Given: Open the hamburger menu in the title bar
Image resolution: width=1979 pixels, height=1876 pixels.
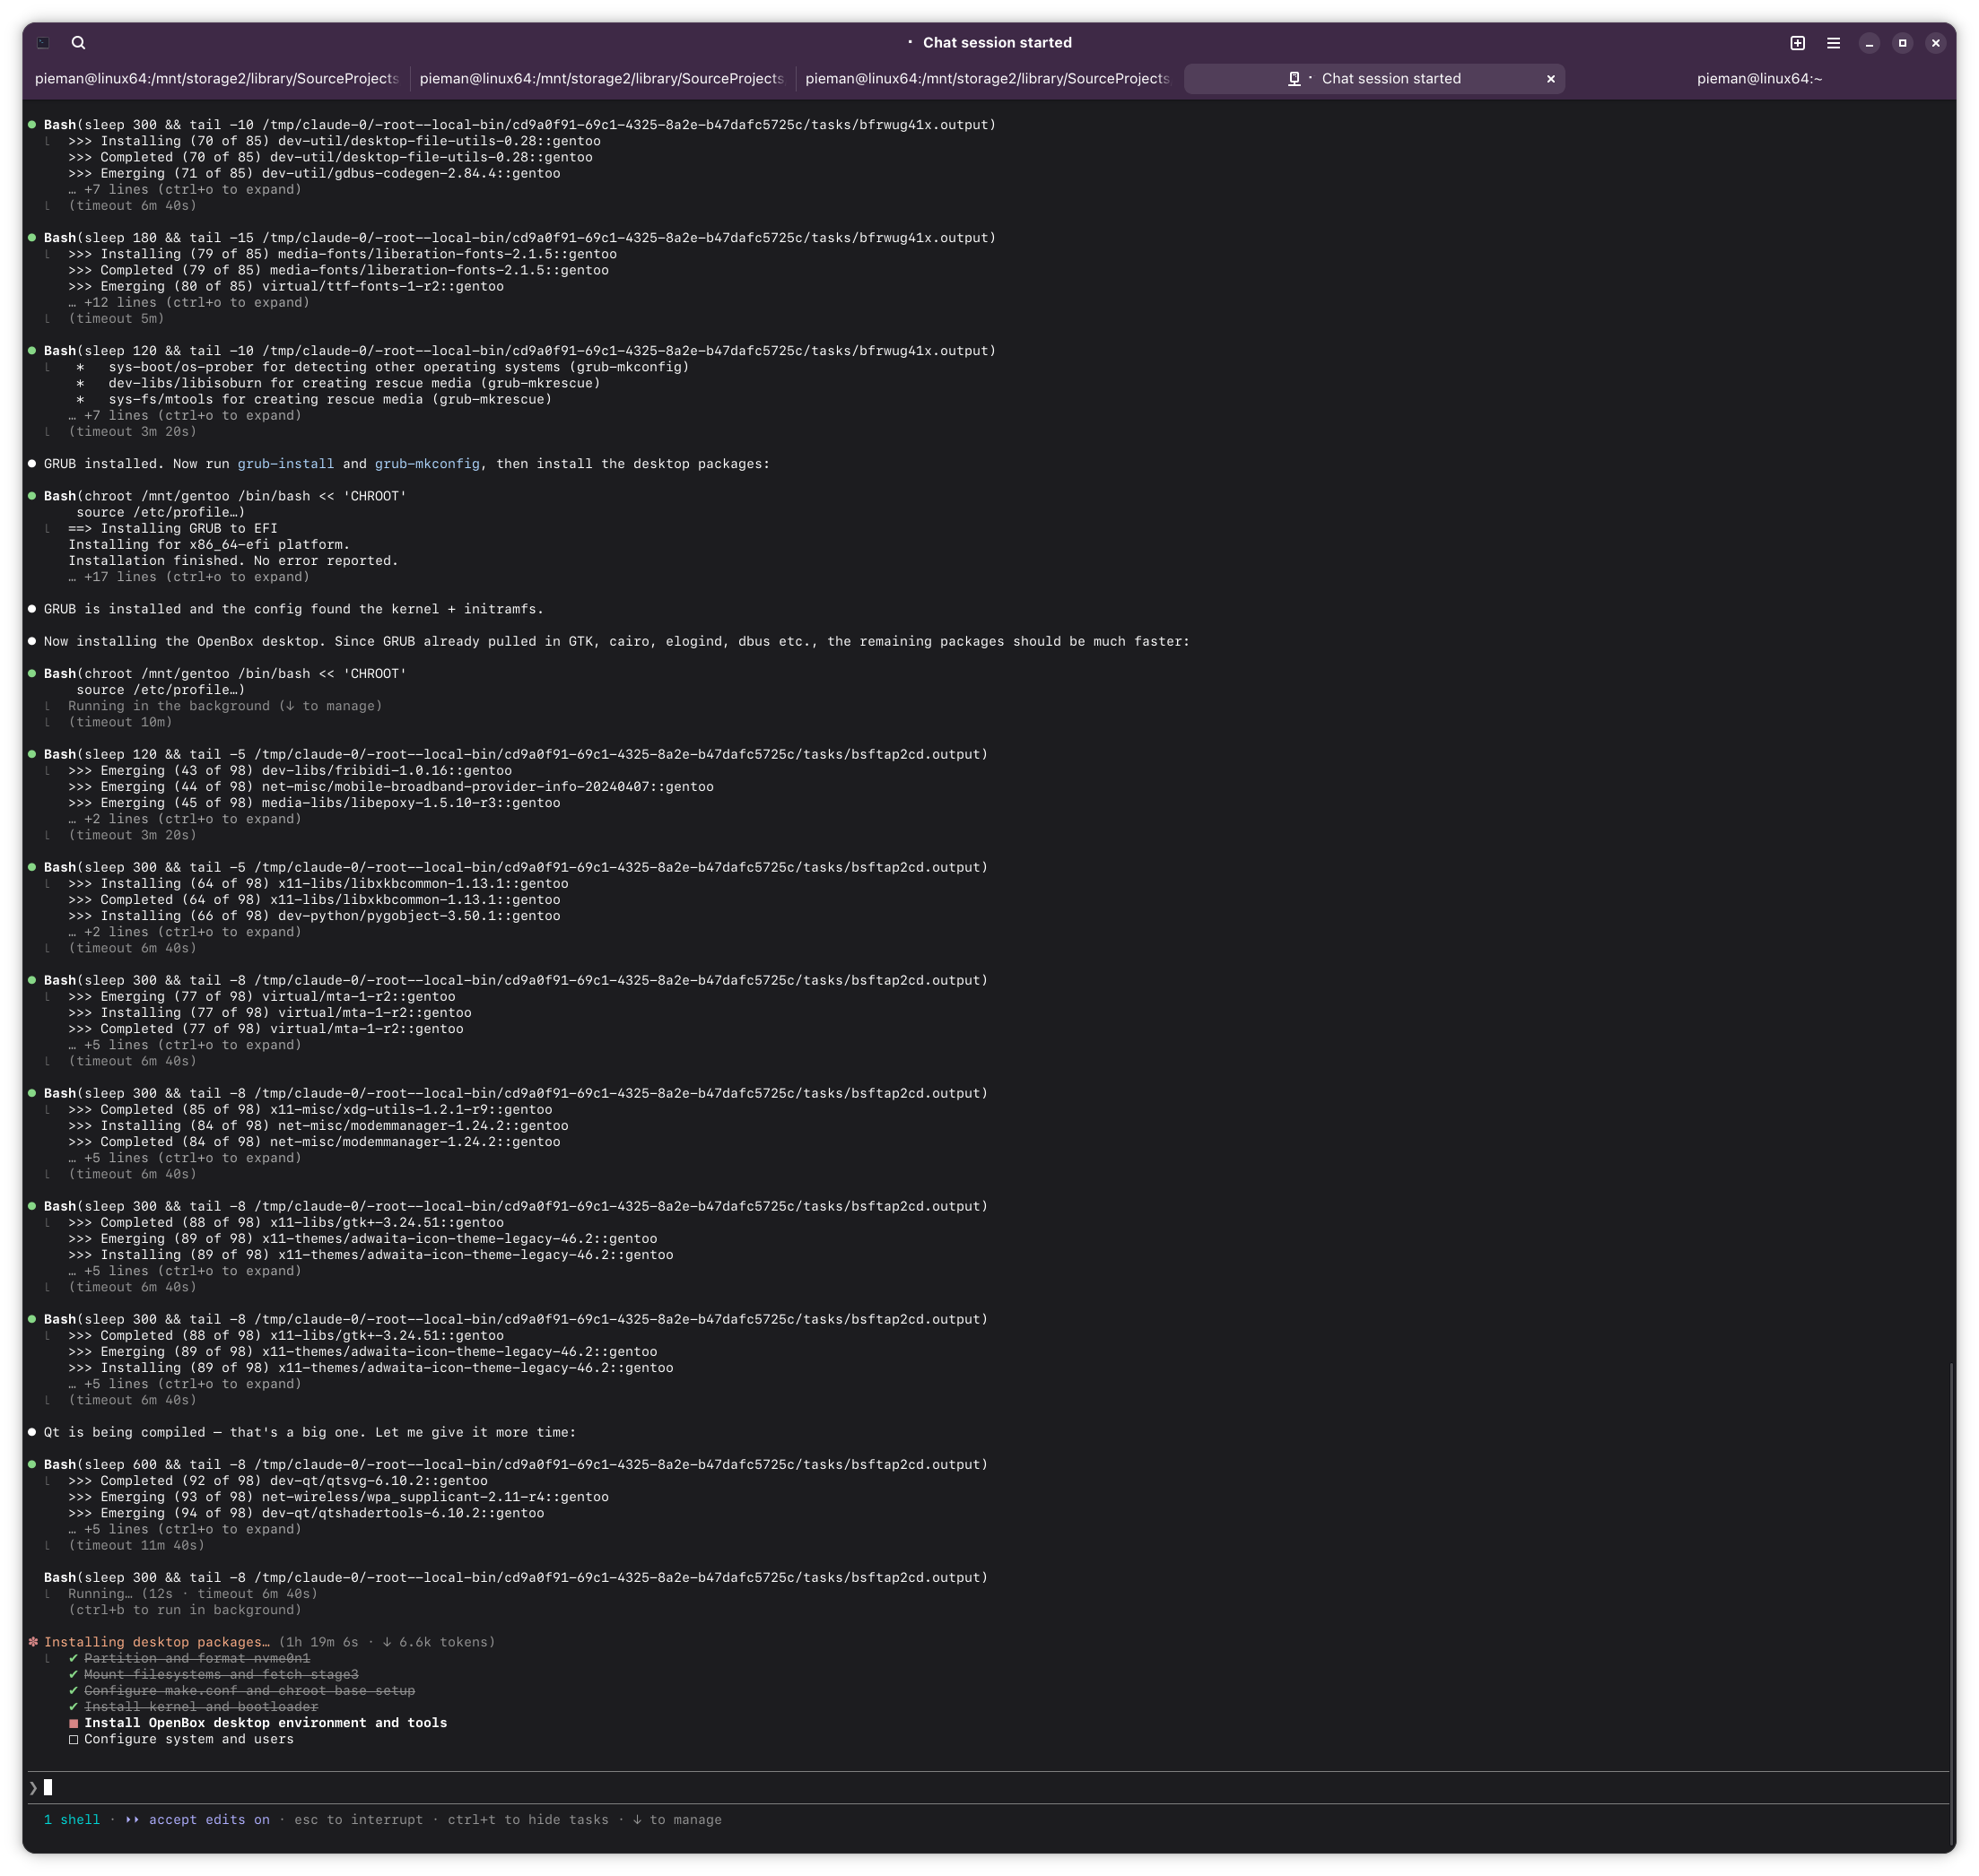Looking at the screenshot, I should 1833,43.
